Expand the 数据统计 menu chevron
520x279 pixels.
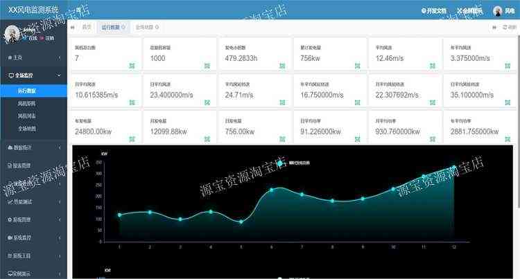(60, 147)
